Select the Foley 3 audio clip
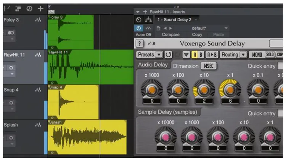Screen dimensions: 286x160 coord(71,32)
